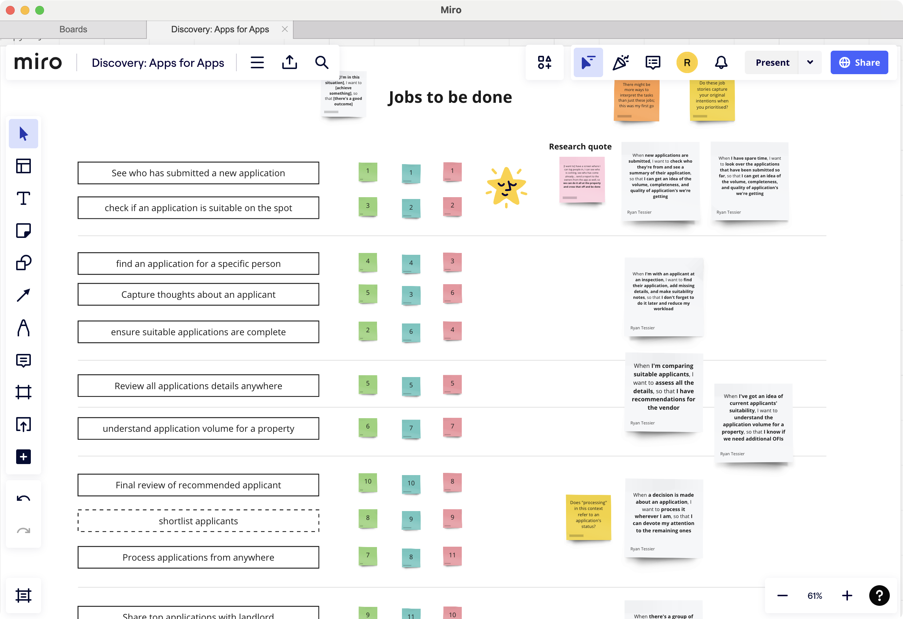903x619 pixels.
Task: Switch to the Boards tab
Action: tap(73, 29)
